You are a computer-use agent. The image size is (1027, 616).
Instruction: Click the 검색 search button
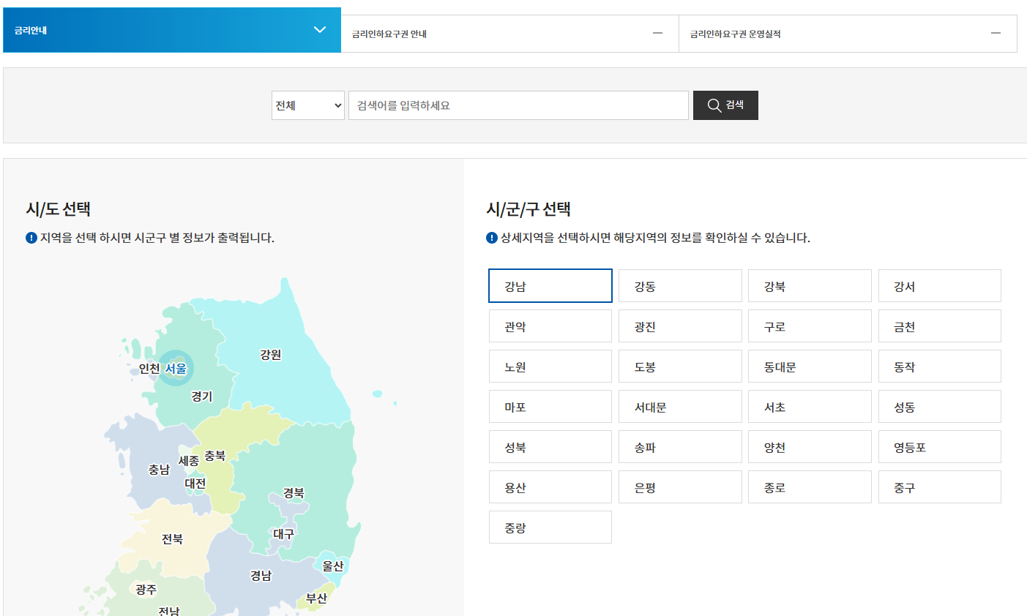tap(725, 105)
